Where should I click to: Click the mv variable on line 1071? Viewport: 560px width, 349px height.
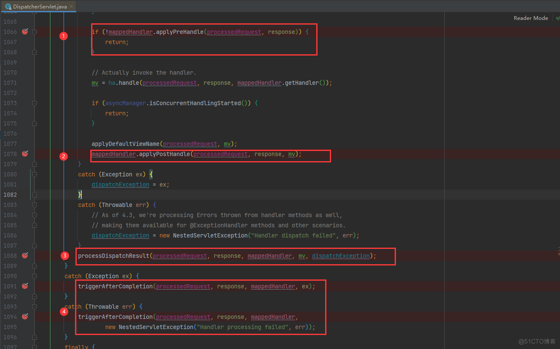(x=95, y=83)
